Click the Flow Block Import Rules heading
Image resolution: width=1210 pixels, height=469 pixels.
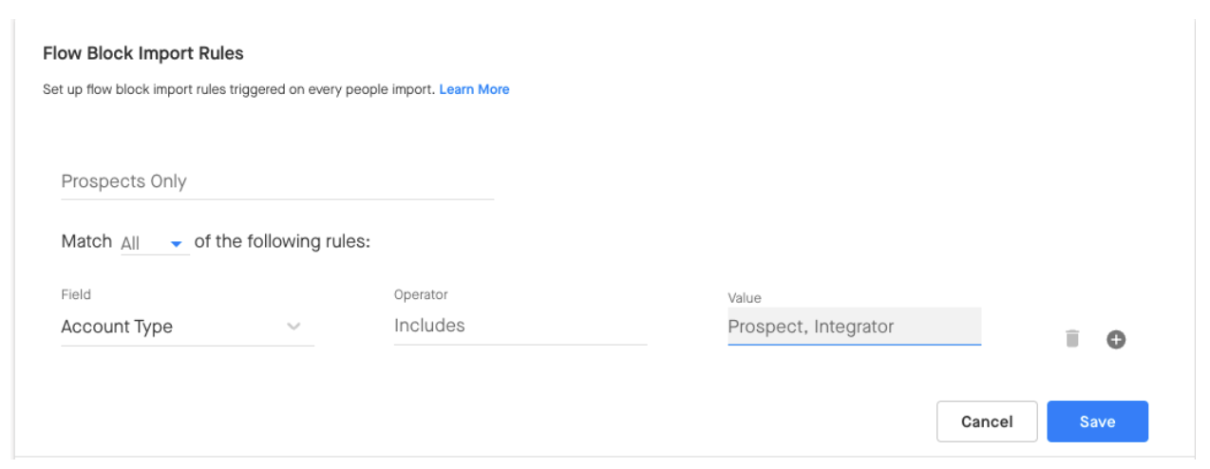143,53
